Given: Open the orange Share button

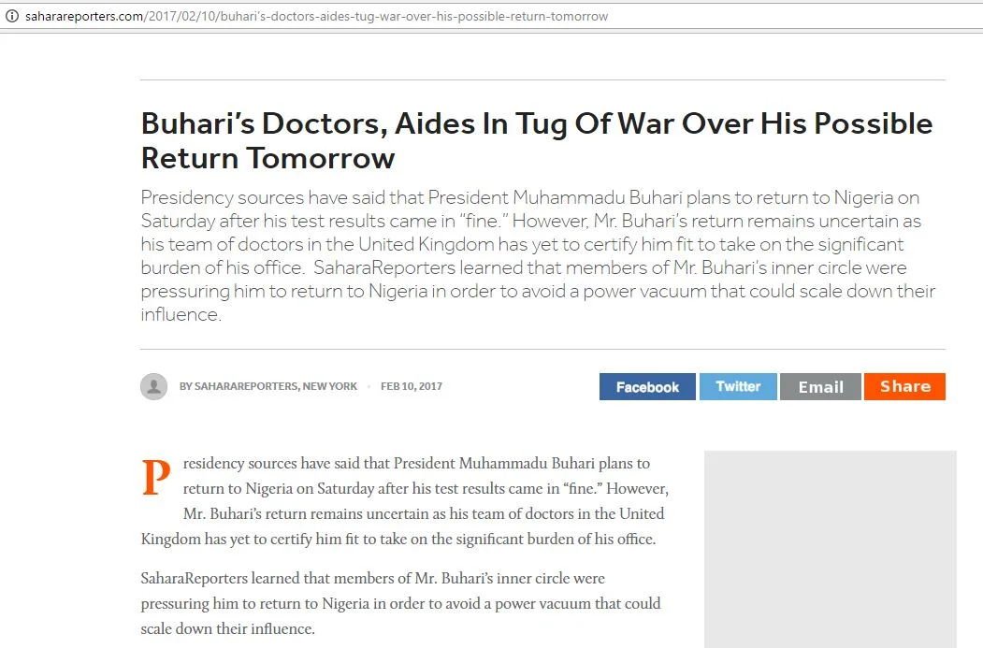Looking at the screenshot, I should [x=904, y=387].
